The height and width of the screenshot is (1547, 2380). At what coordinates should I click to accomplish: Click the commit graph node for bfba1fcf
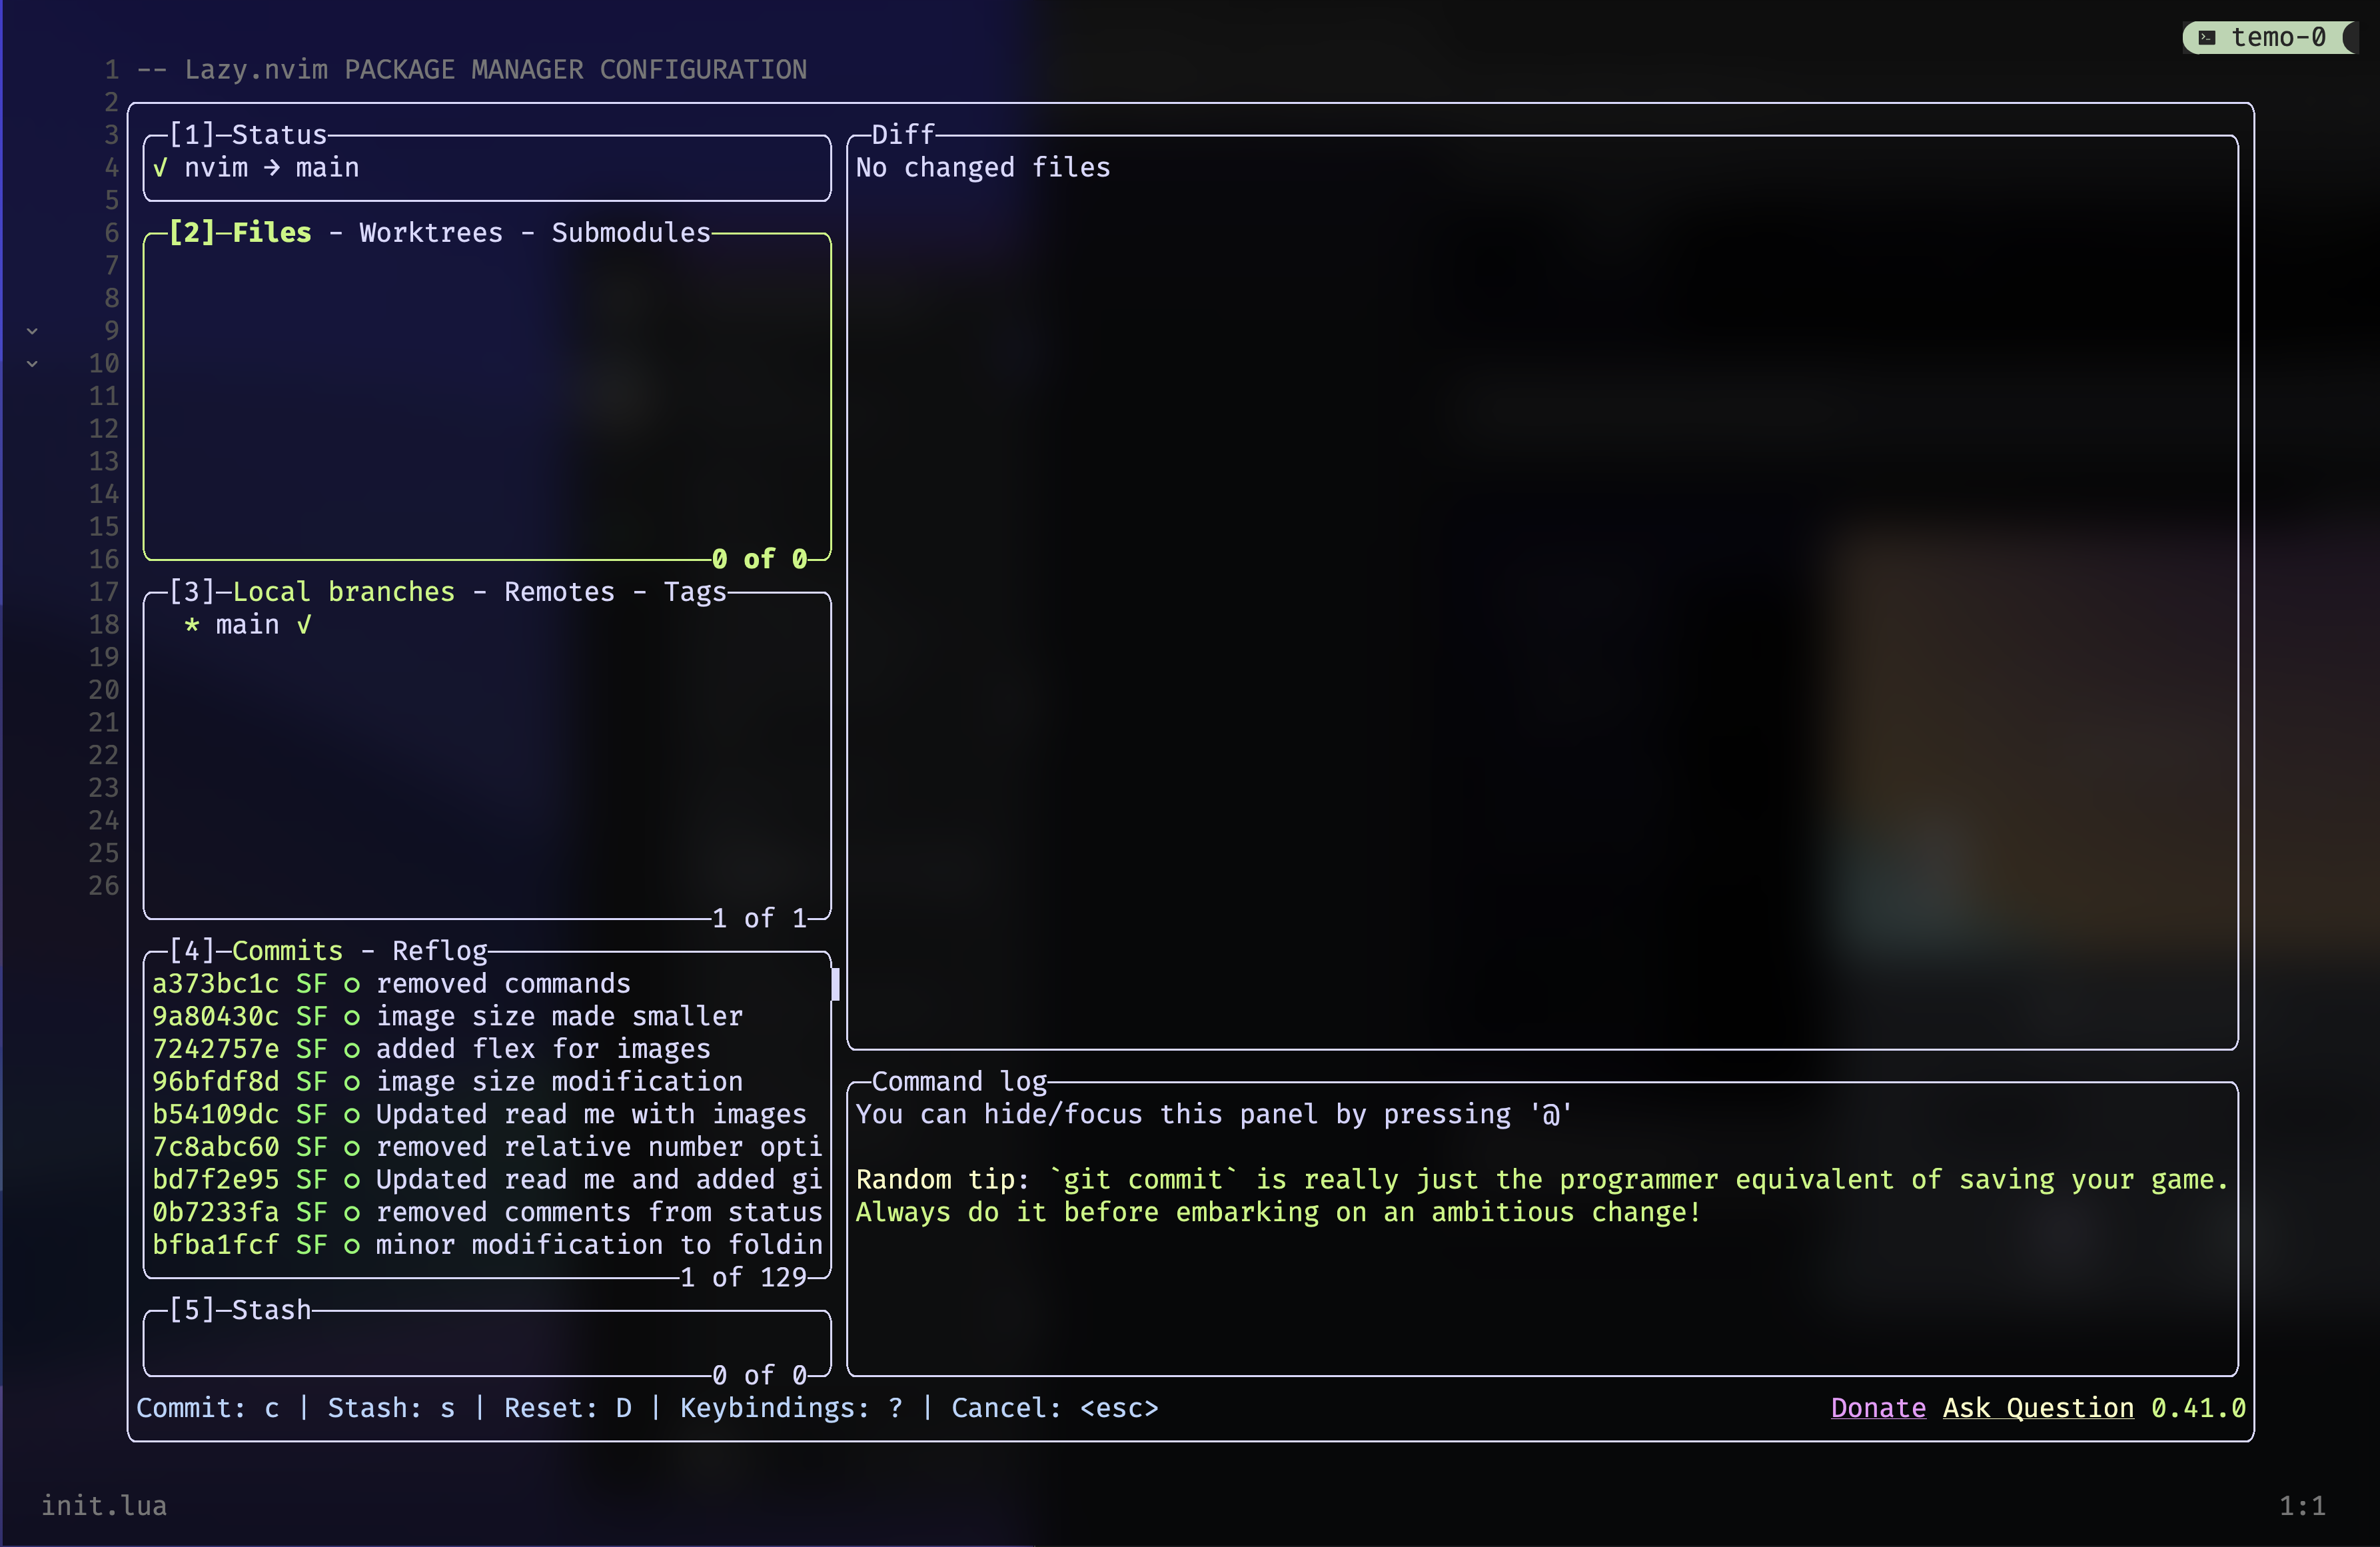(352, 1246)
